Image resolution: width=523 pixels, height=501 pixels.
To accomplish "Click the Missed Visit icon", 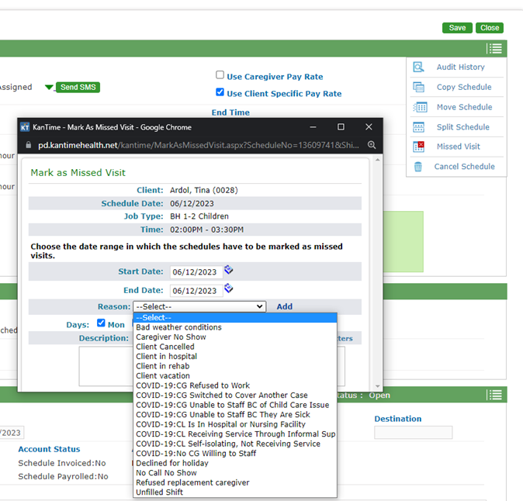I will tap(419, 147).
